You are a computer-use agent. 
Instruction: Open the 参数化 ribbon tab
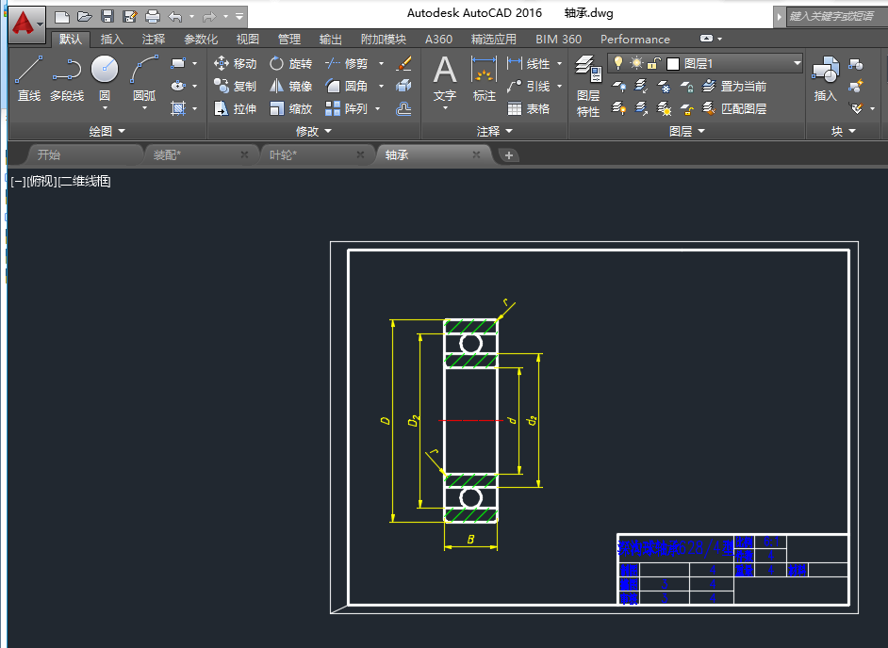tap(201, 39)
